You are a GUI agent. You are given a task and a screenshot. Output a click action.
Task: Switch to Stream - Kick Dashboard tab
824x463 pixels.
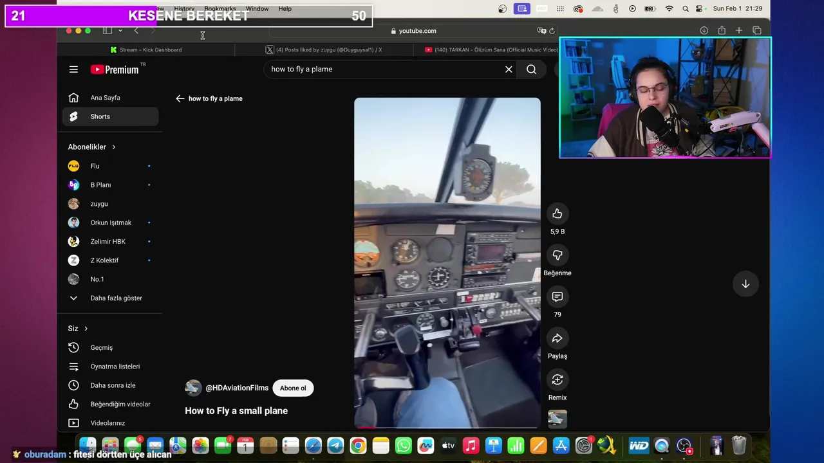click(145, 50)
